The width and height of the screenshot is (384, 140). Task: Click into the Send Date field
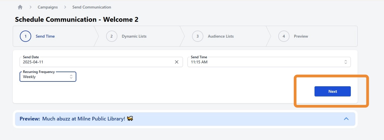[96, 62]
